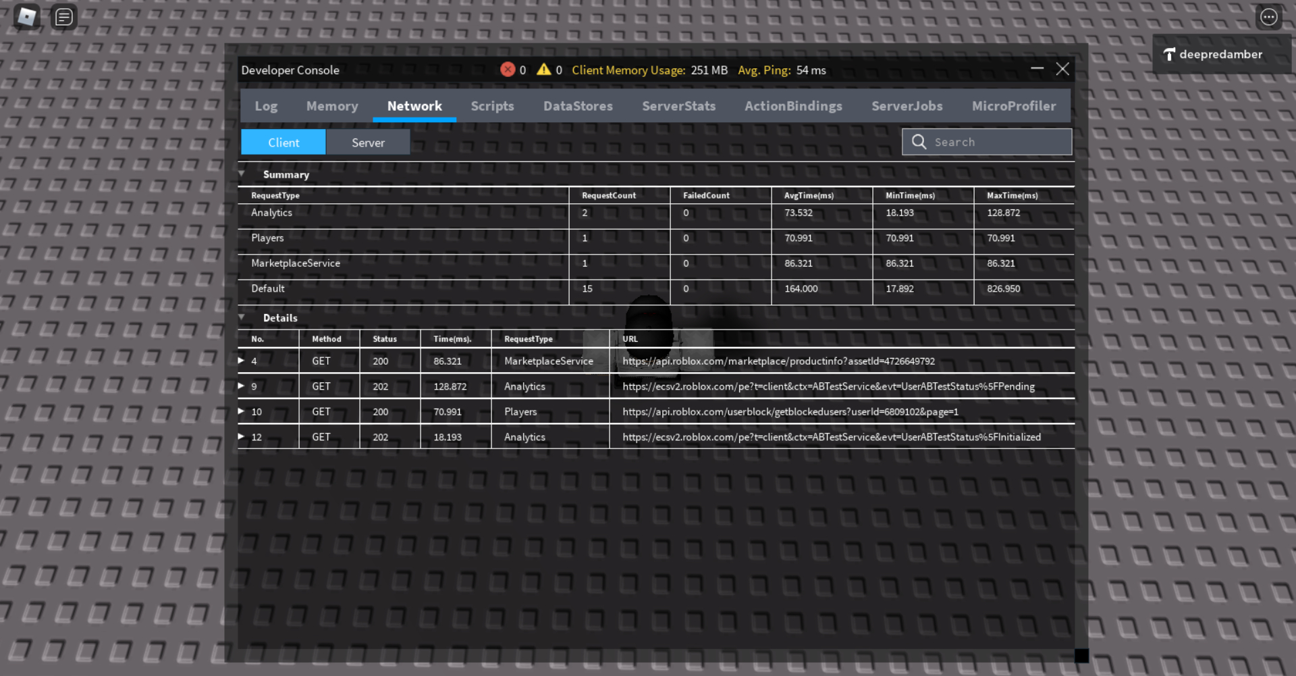The height and width of the screenshot is (676, 1296).
Task: Click the Roblox logo next to deepredamber
Action: 1169,54
